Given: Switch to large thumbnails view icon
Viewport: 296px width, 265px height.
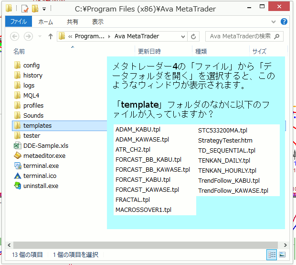Looking at the screenshot, I should point(282,255).
